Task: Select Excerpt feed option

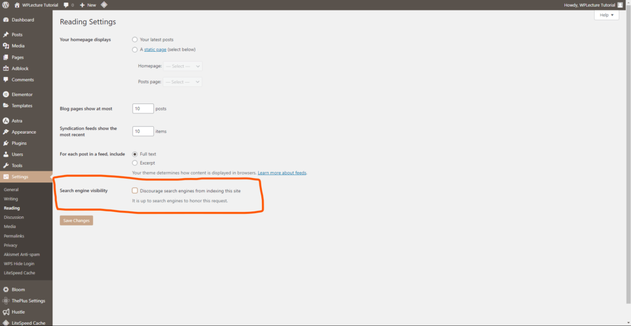Action: (135, 163)
